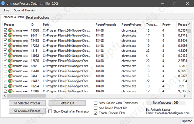This screenshot has width=194, height=124.
Task: Uncheck the checkbox for process 18932
Action: pos(5,56)
